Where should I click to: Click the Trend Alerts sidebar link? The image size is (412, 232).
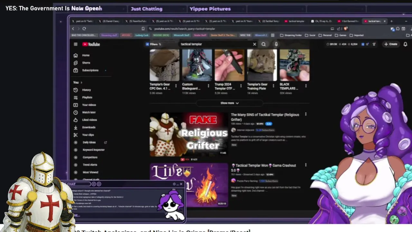pos(90,165)
